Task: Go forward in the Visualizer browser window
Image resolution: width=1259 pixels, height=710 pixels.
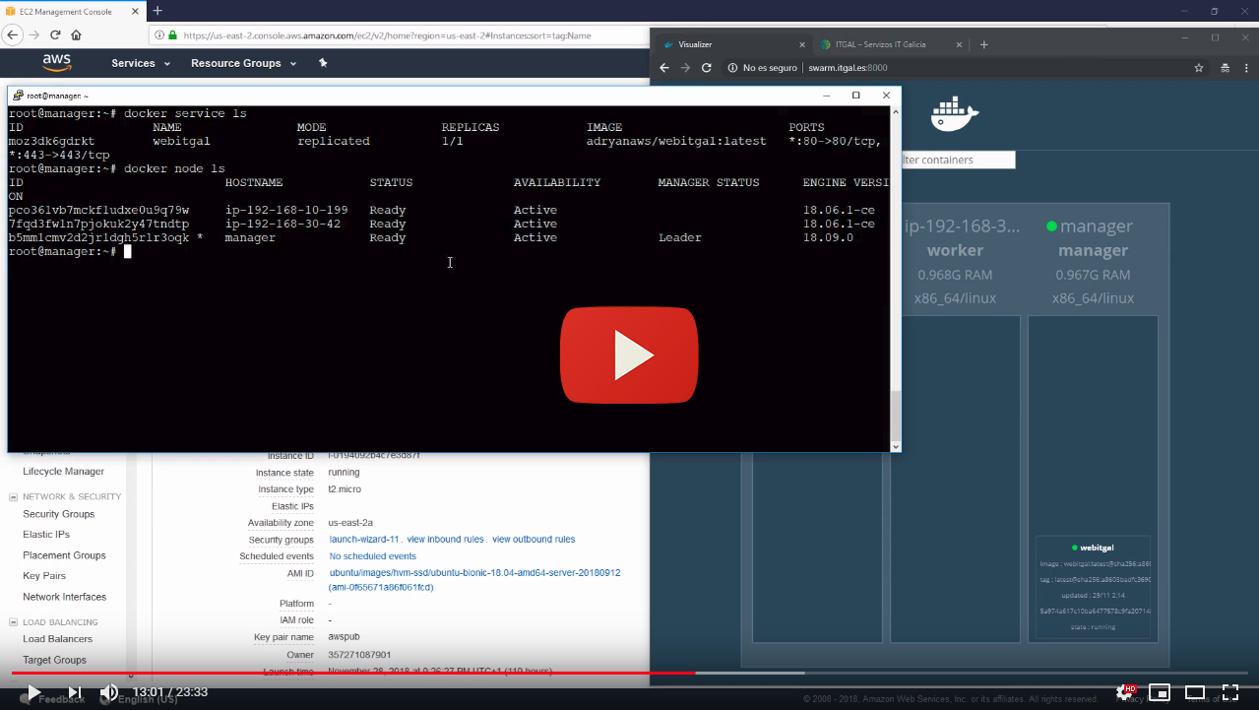Action: pos(685,68)
